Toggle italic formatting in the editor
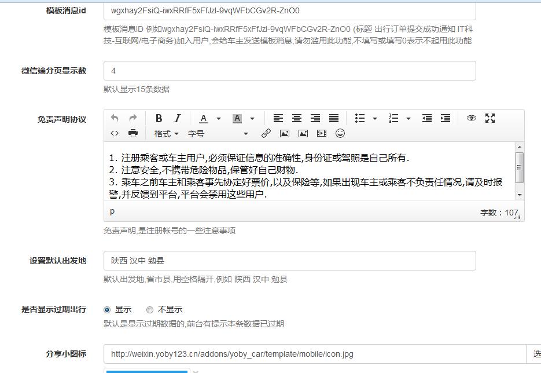The width and height of the screenshot is (541, 373). pos(177,119)
